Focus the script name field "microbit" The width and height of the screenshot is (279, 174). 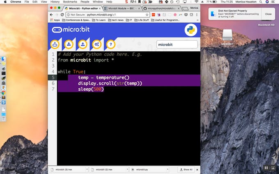pos(177,44)
